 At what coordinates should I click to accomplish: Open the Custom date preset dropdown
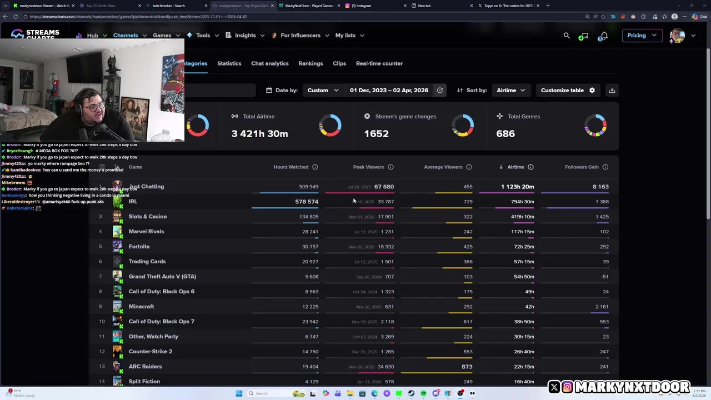click(323, 90)
